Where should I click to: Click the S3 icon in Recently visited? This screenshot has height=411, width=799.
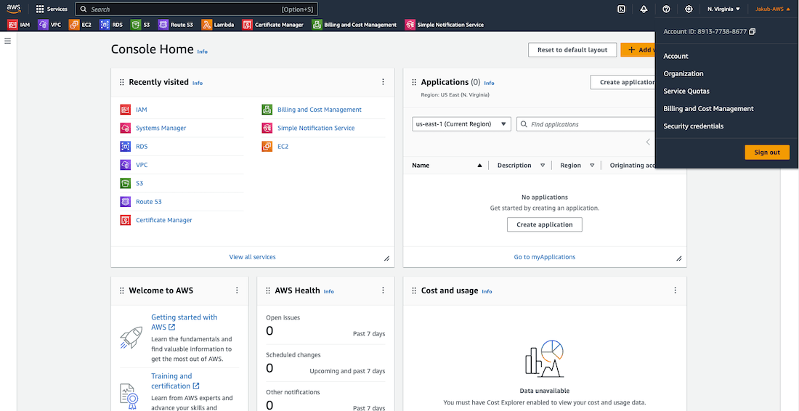point(126,183)
